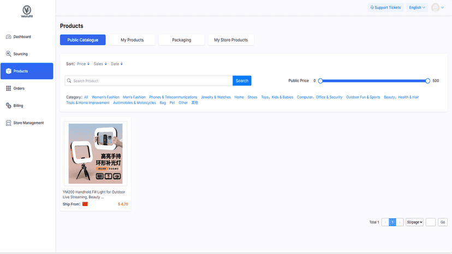Sort products by Sales
The width and height of the screenshot is (452, 254).
(100, 64)
